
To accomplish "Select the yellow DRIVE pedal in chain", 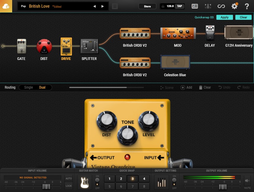I will click(66, 47).
